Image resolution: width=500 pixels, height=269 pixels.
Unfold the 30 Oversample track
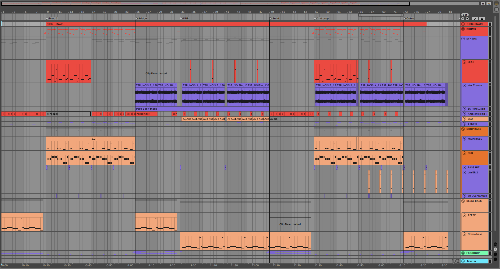pos(464,196)
